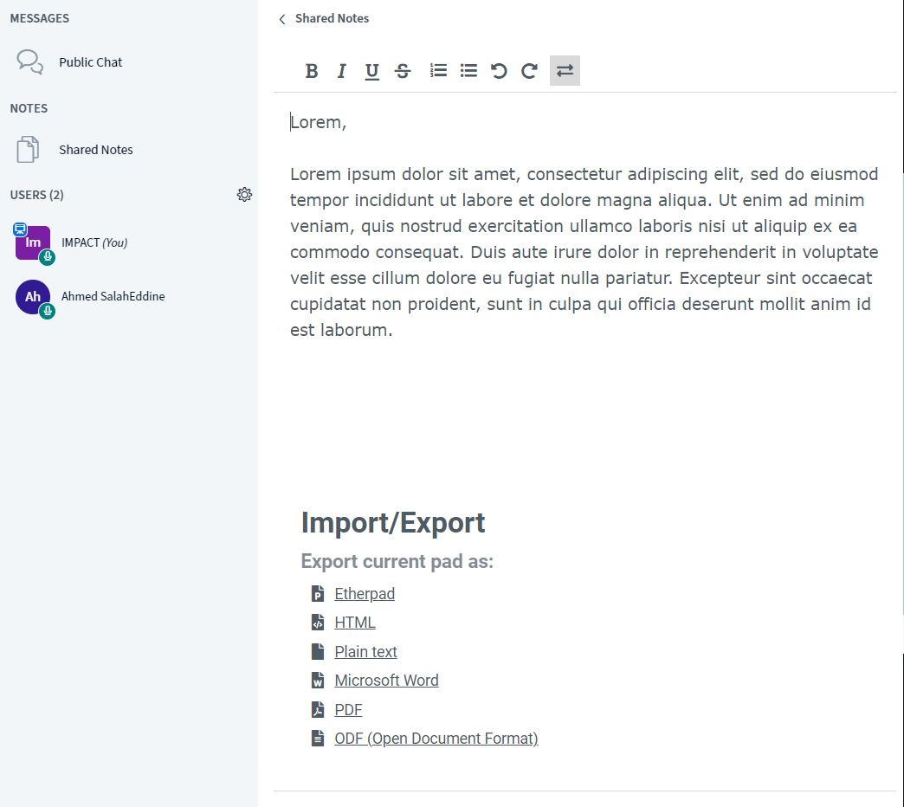Screen dimensions: 904x807
Task: Export pad as PDF
Action: 348,710
